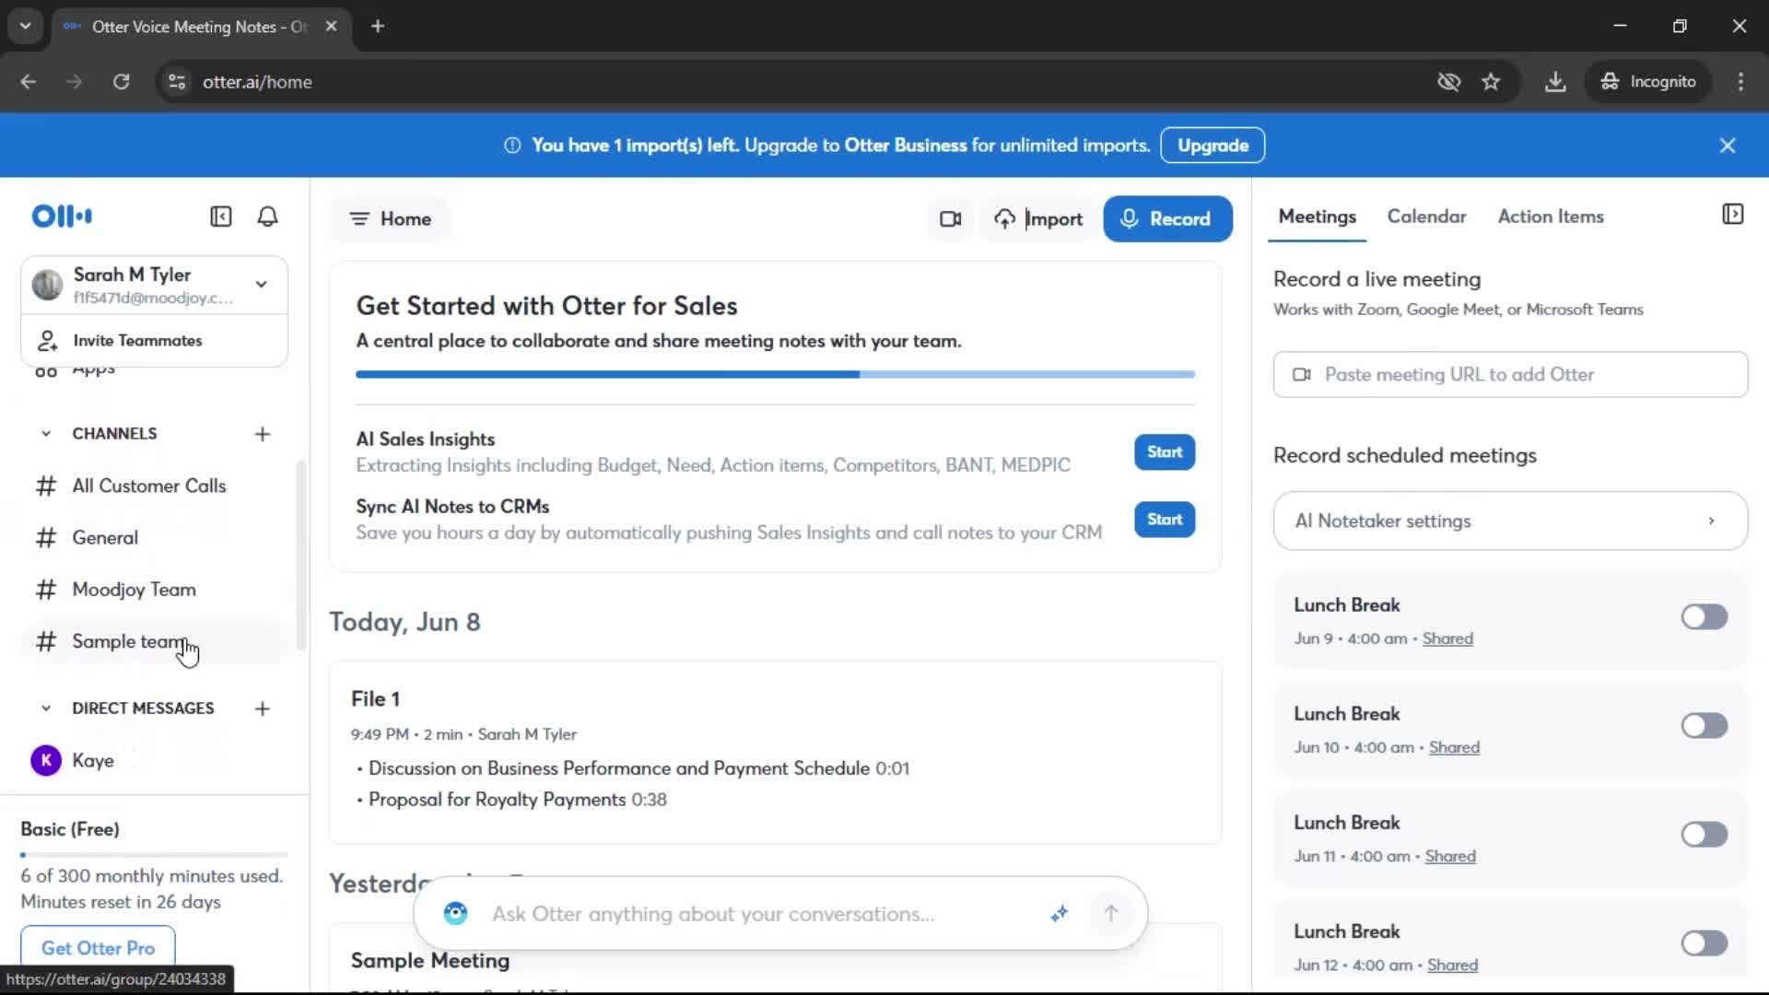Start AI Sales Insights
1769x995 pixels.
(1165, 452)
